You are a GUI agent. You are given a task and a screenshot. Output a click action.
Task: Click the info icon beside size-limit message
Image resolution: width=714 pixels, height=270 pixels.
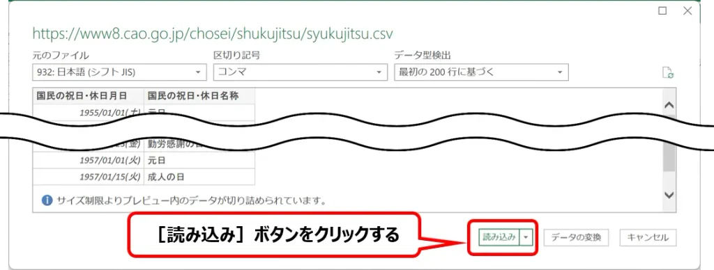point(47,200)
